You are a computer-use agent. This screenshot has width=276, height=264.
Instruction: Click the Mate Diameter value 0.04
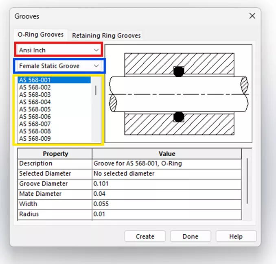tap(166, 194)
